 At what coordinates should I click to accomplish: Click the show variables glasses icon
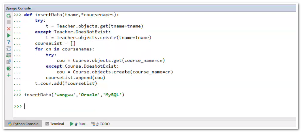coord(9,55)
